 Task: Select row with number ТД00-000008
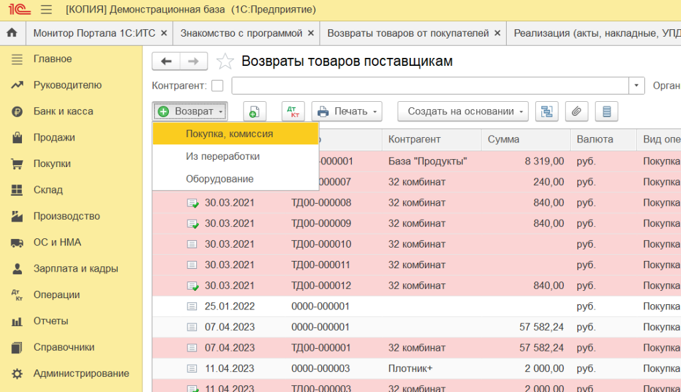click(x=416, y=203)
